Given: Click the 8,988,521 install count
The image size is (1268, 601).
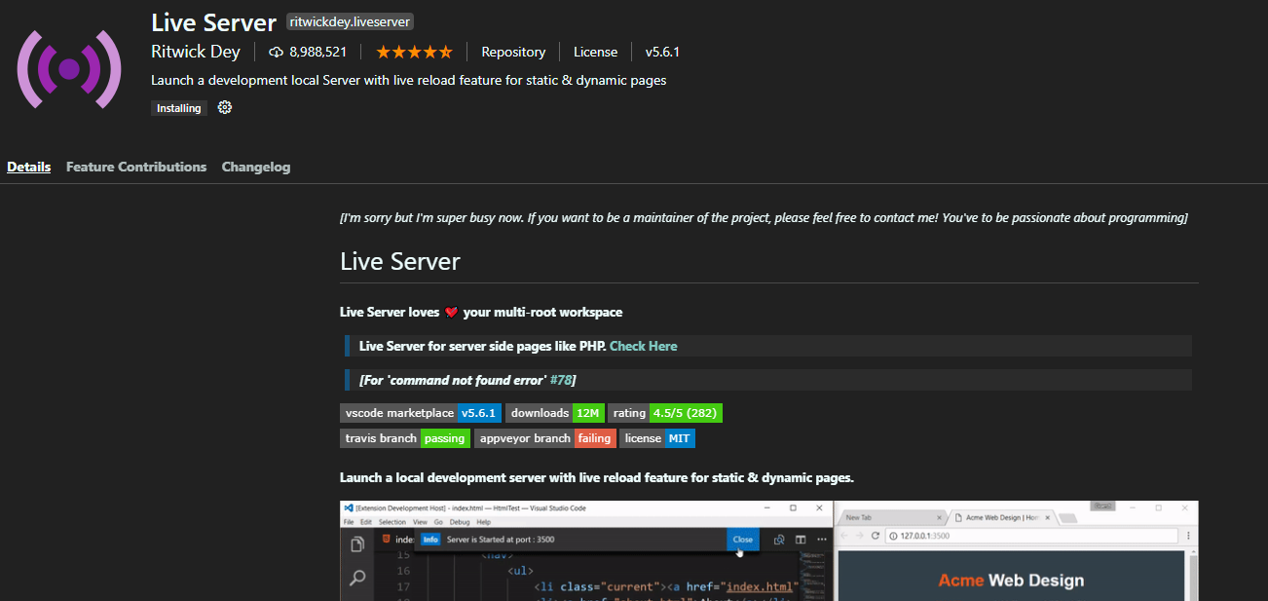Looking at the screenshot, I should [x=318, y=52].
